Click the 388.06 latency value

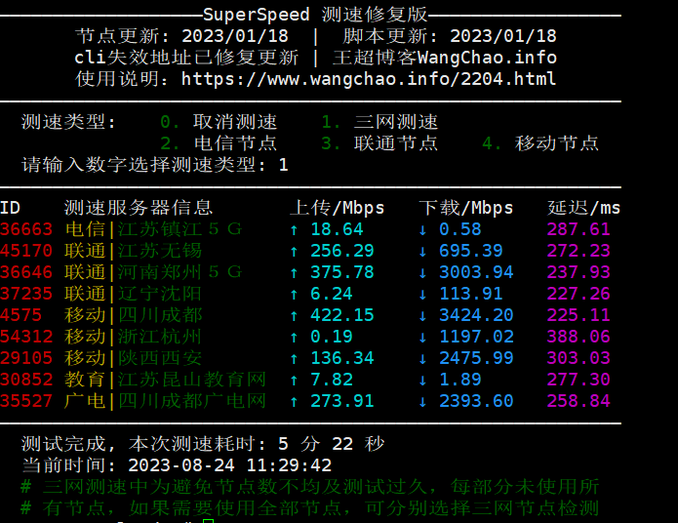pyautogui.click(x=578, y=337)
